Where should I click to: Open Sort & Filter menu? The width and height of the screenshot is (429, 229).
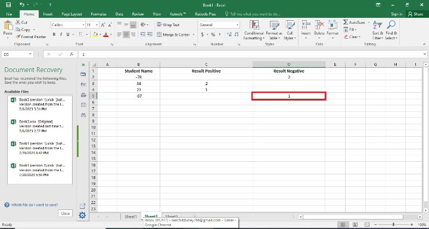click(378, 30)
